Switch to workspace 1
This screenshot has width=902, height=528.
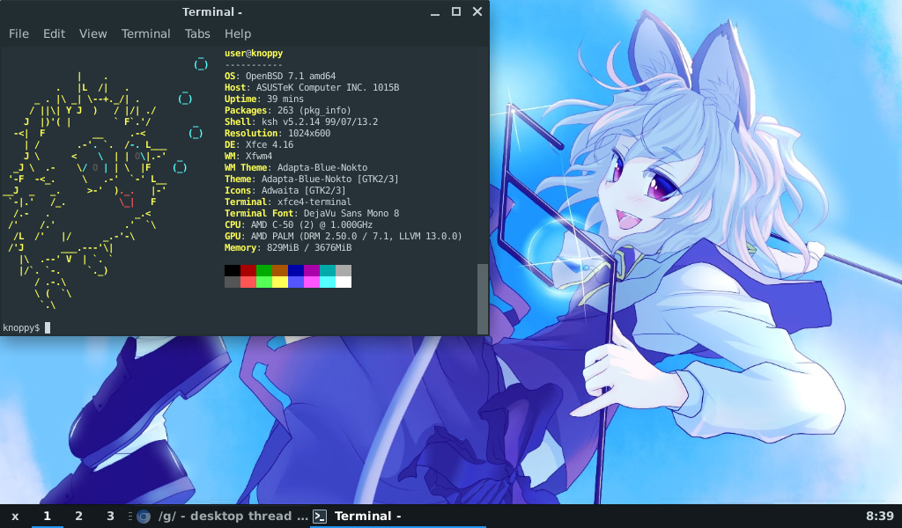(x=48, y=516)
